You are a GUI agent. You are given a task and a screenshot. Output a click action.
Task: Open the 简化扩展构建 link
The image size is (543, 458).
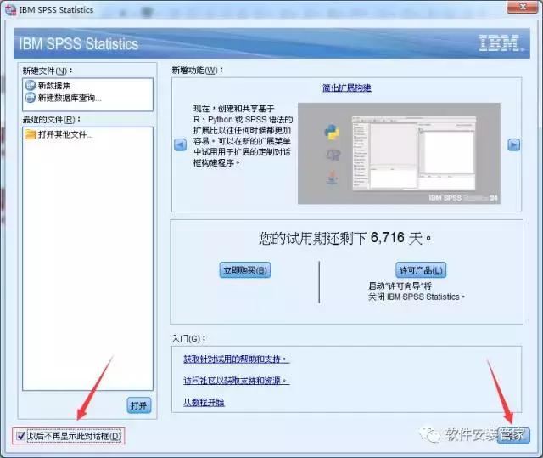347,88
